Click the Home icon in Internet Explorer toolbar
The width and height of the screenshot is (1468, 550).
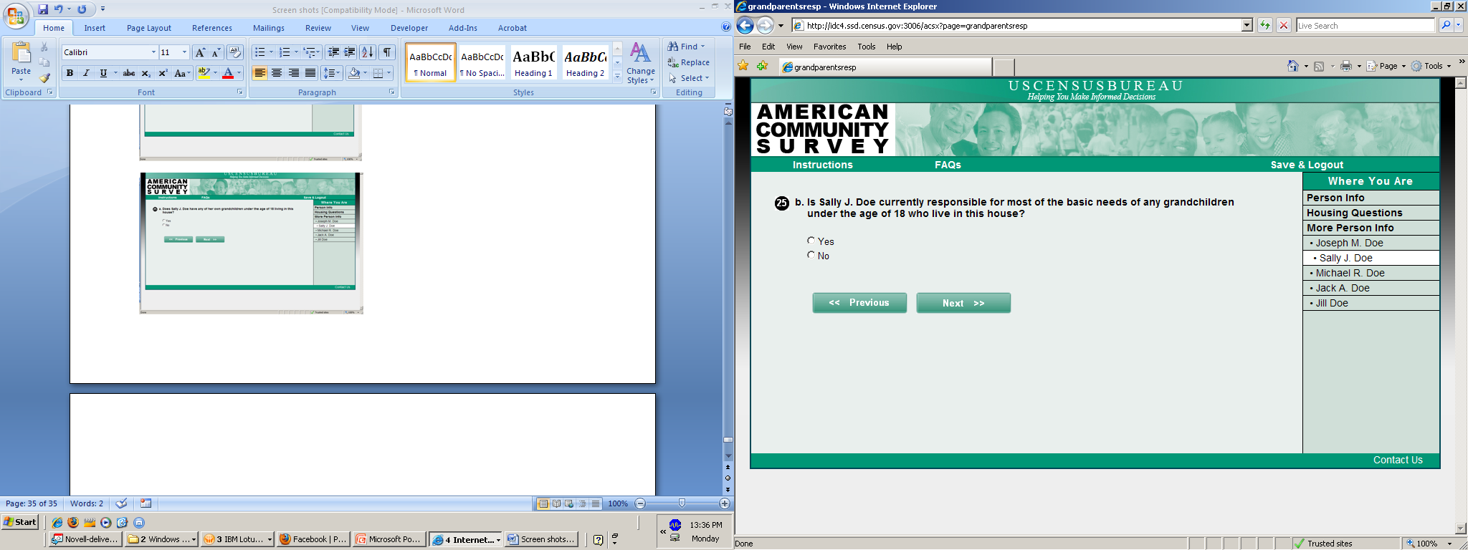(1293, 66)
